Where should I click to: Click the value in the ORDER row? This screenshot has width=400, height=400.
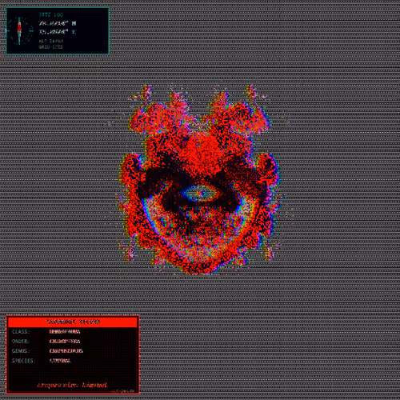(x=65, y=342)
